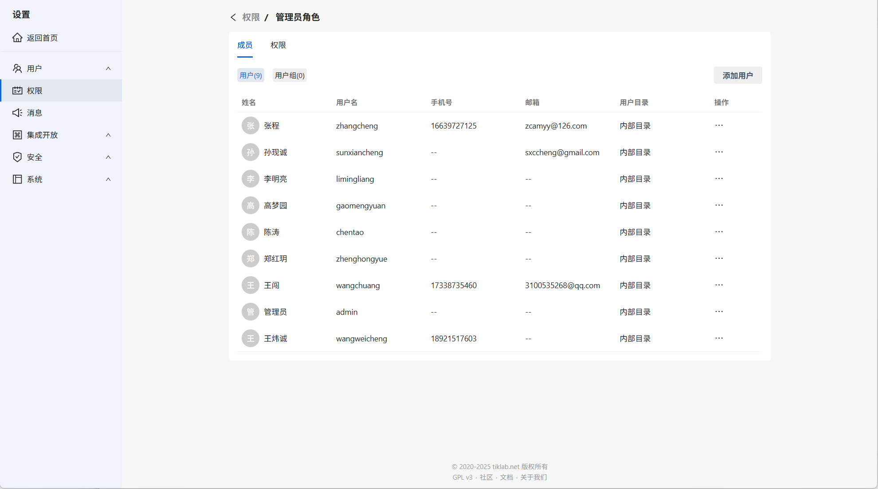Click the avatar of 孙现诚
Viewport: 878px width, 489px height.
[x=251, y=152]
